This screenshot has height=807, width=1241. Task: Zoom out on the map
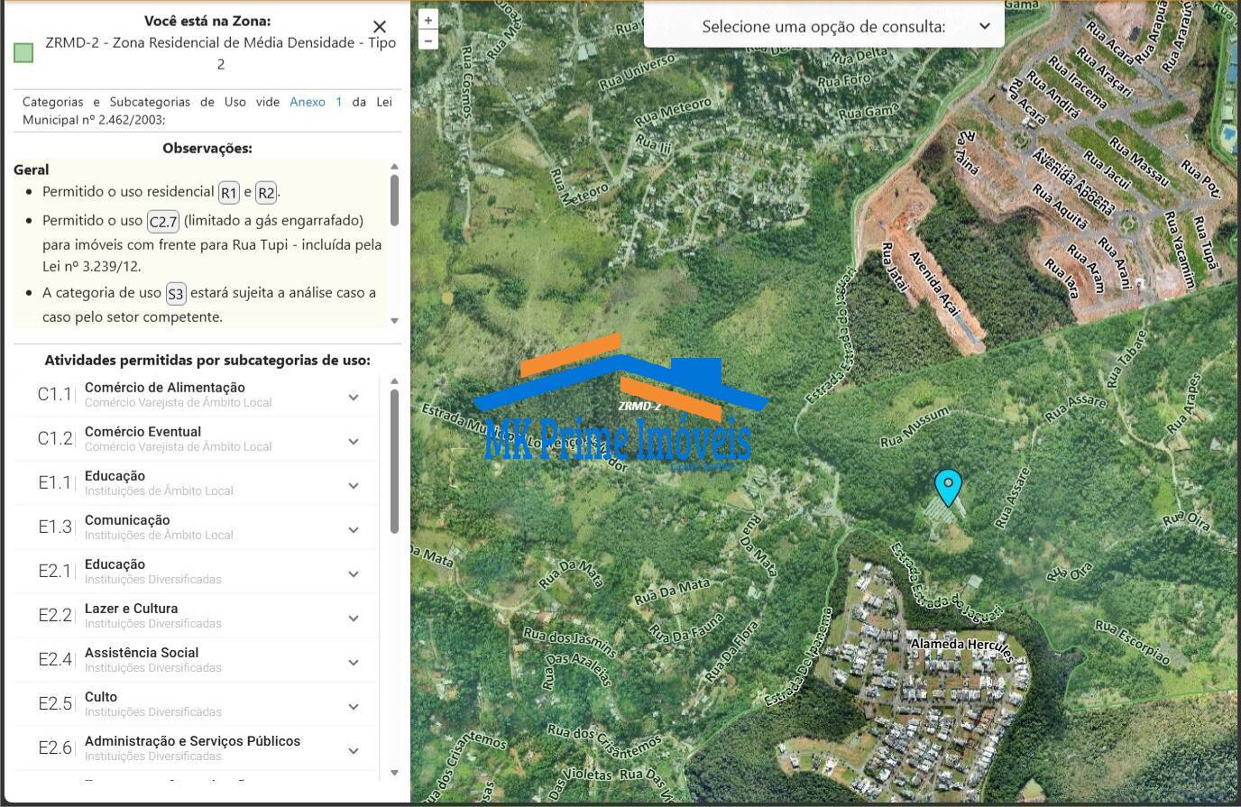[428, 40]
